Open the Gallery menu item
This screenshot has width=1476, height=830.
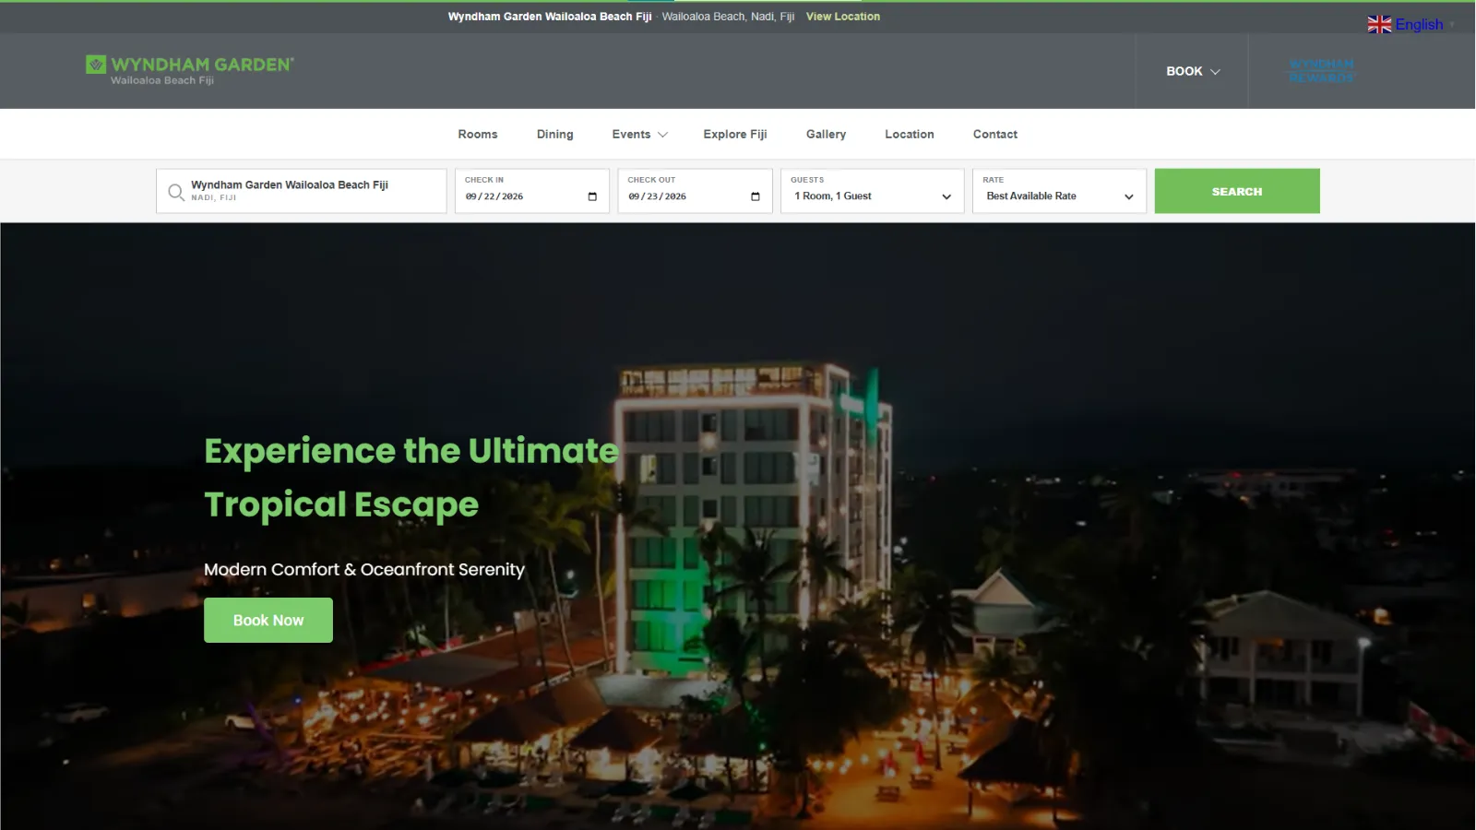pos(826,135)
